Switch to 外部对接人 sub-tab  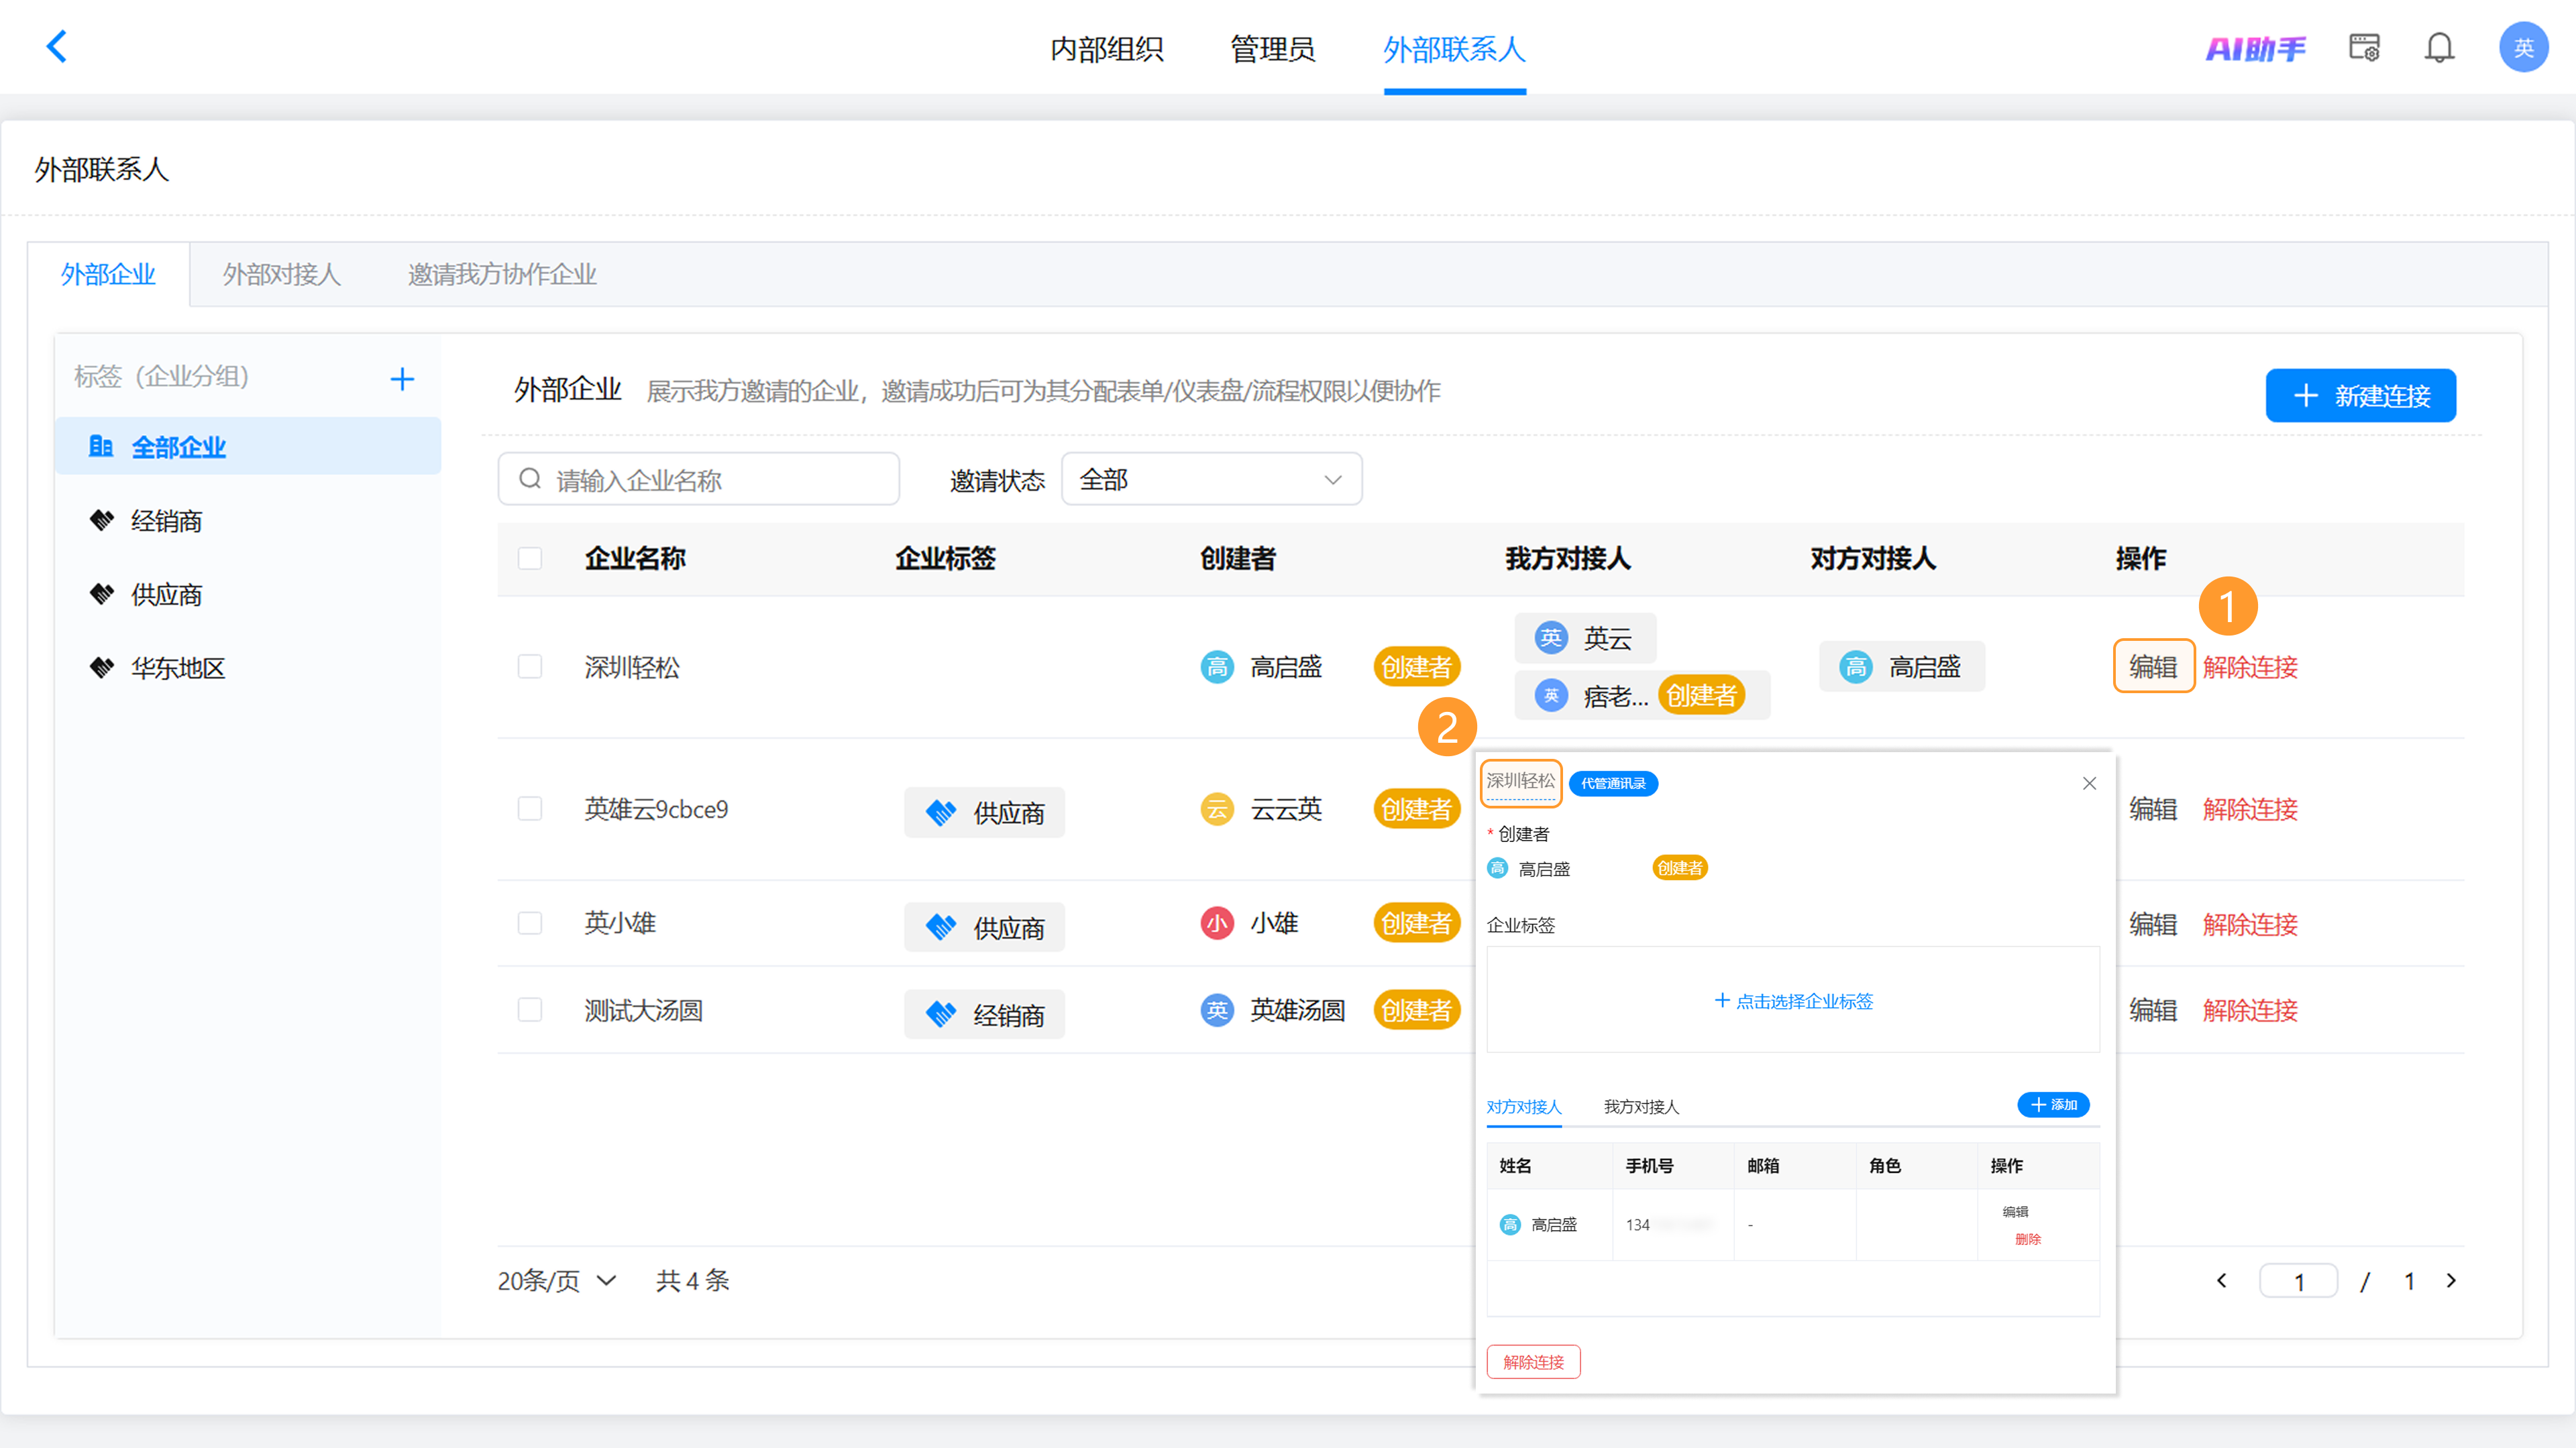pos(281,274)
